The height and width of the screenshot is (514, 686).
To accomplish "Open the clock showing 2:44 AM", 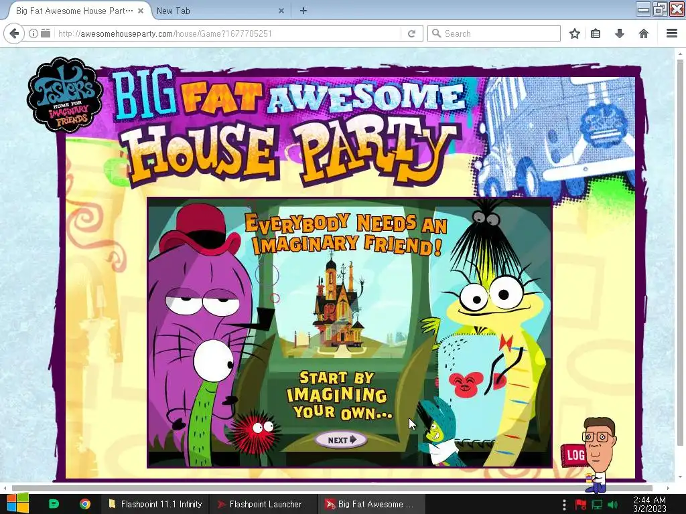I will [650, 504].
